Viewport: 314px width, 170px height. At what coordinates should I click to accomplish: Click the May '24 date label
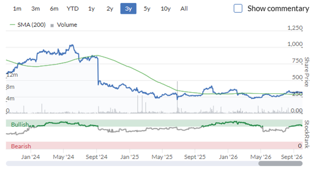click(63, 157)
